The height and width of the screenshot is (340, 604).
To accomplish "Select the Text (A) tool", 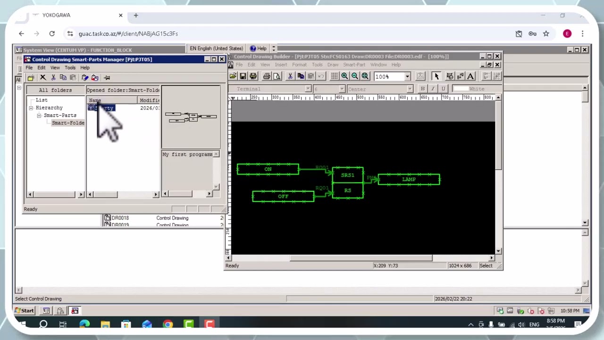I will tap(470, 76).
